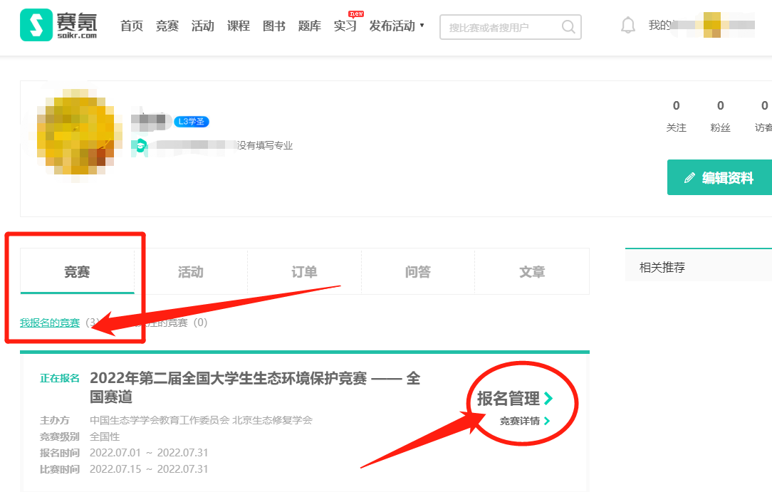Image resolution: width=772 pixels, height=492 pixels.
Task: Click the L3学圣 level badge
Action: pyautogui.click(x=191, y=122)
